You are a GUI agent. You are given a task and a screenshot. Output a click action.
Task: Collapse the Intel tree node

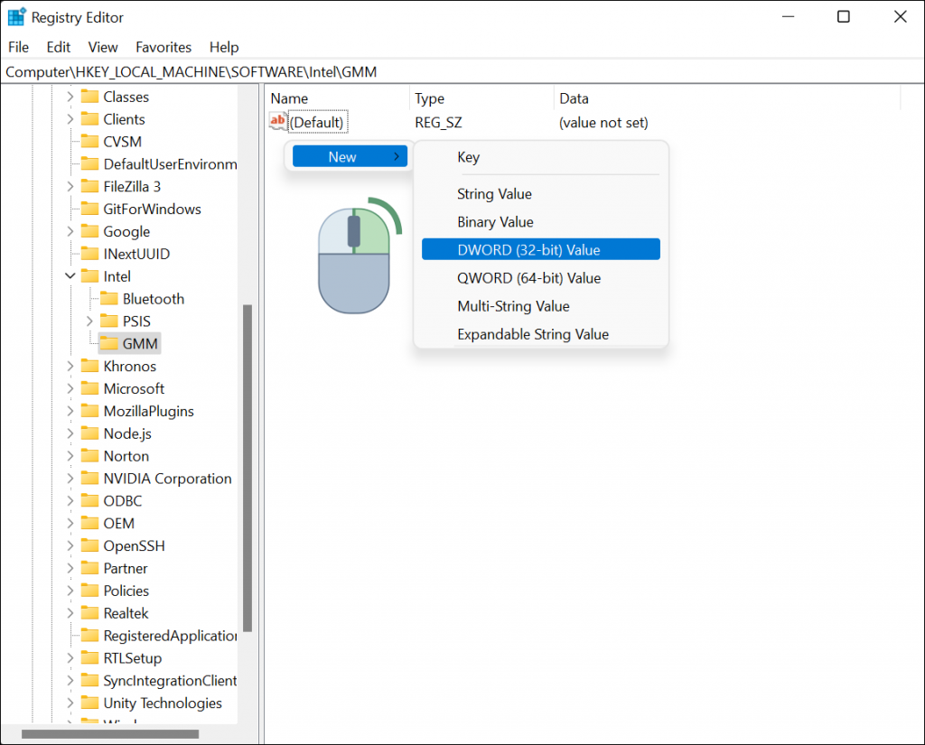pyautogui.click(x=70, y=275)
